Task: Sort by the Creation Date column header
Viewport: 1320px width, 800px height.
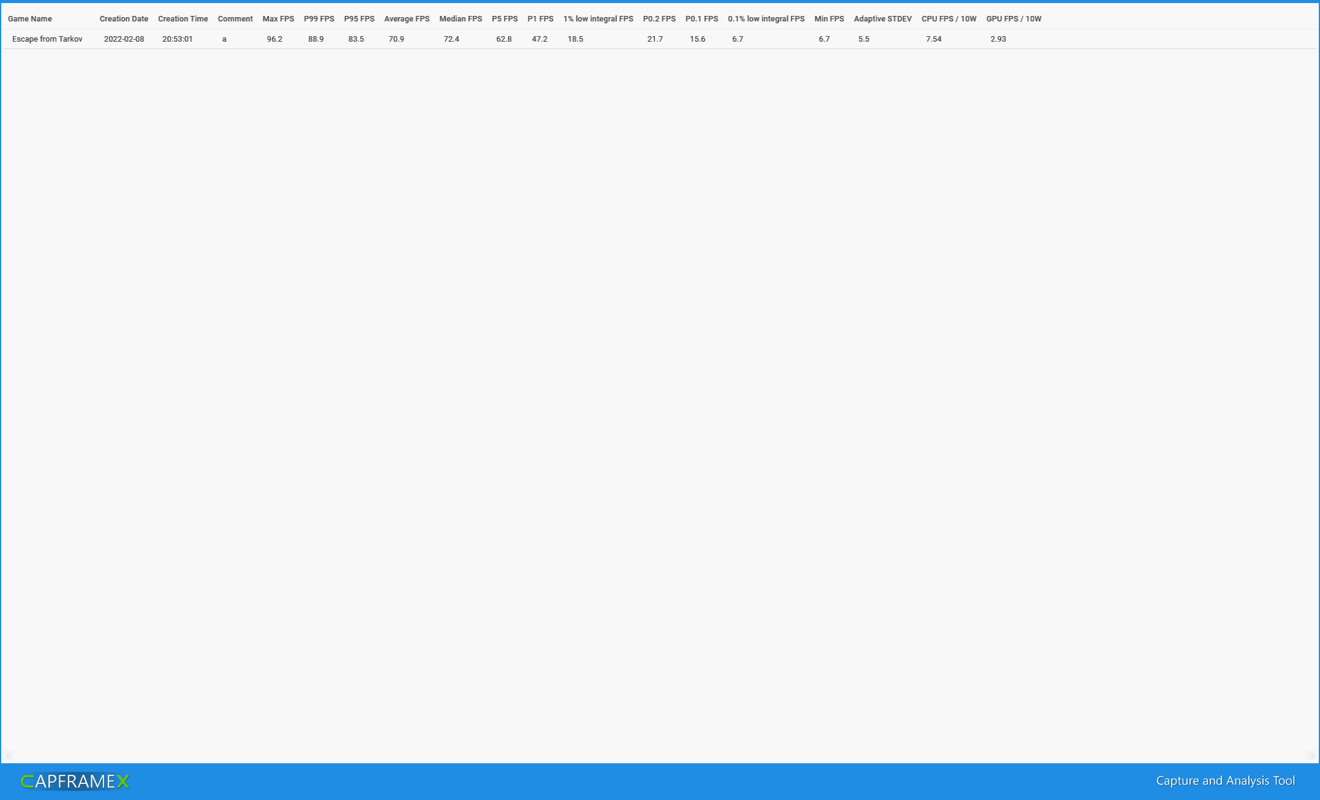Action: pyautogui.click(x=124, y=19)
